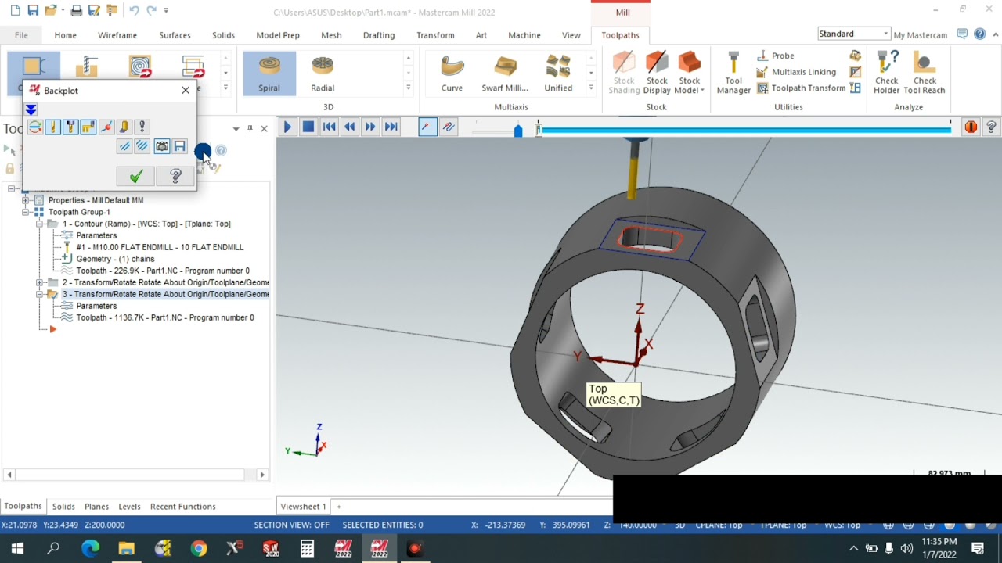1002x563 pixels.
Task: Step forward in backplot playback
Action: point(370,127)
